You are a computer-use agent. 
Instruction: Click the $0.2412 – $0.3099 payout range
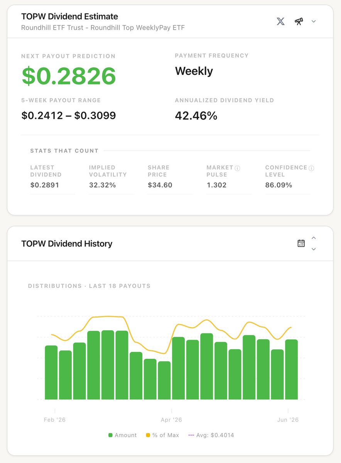69,115
